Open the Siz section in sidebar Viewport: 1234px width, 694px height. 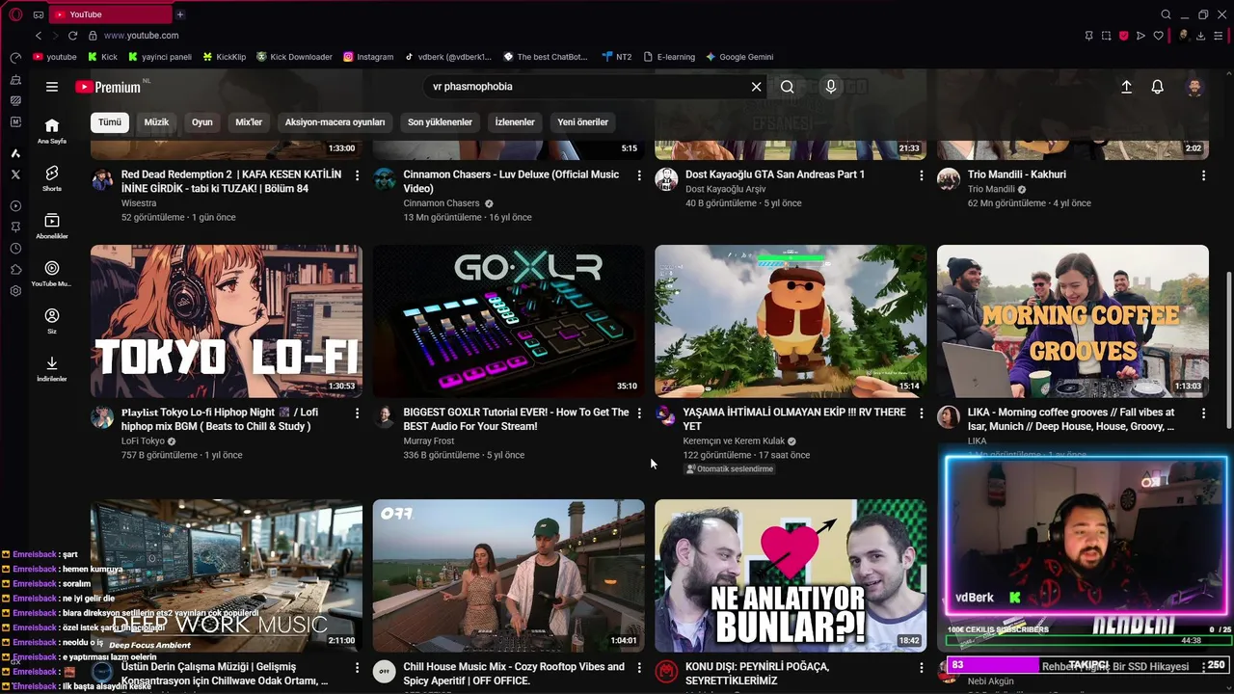(x=52, y=321)
